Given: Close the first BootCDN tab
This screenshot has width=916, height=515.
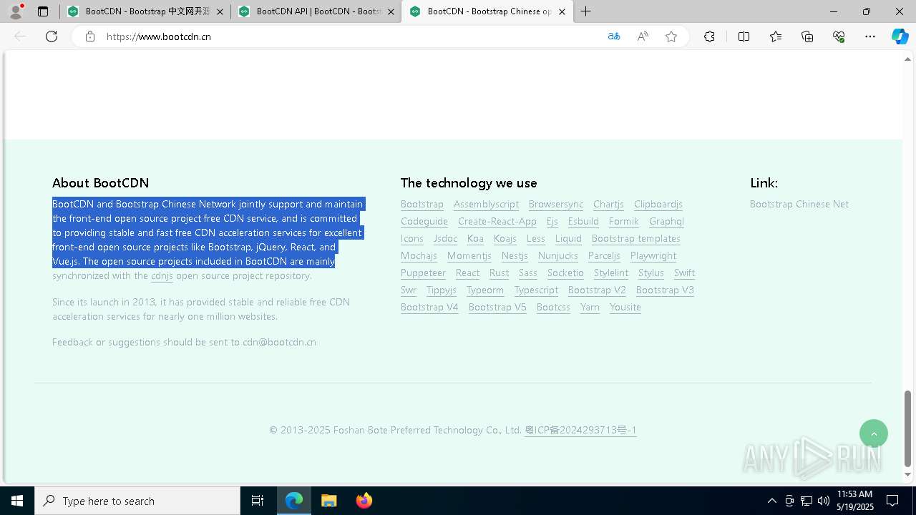Looking at the screenshot, I should click(220, 11).
